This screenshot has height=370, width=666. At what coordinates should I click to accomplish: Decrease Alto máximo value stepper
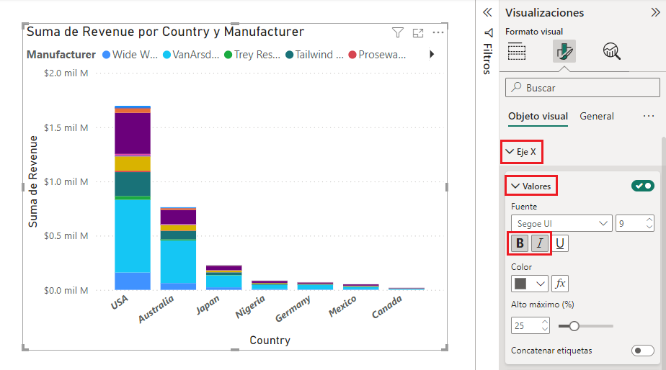545,329
